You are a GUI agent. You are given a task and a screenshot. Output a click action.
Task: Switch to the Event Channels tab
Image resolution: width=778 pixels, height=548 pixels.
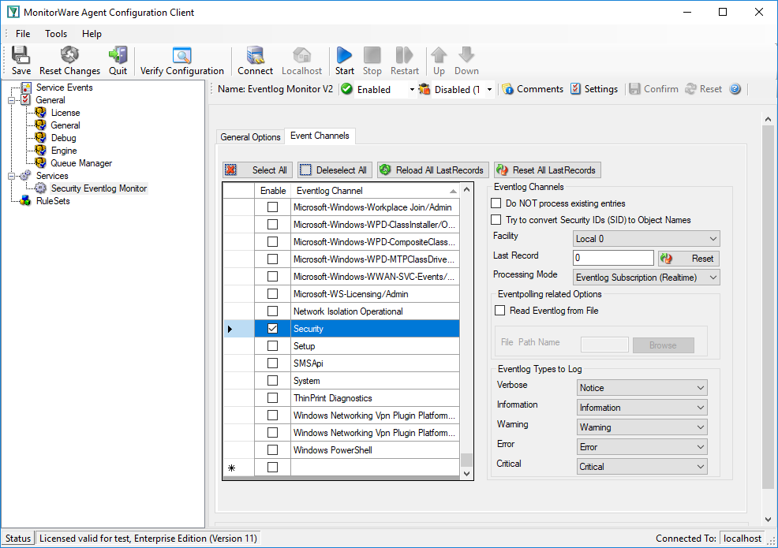[320, 136]
